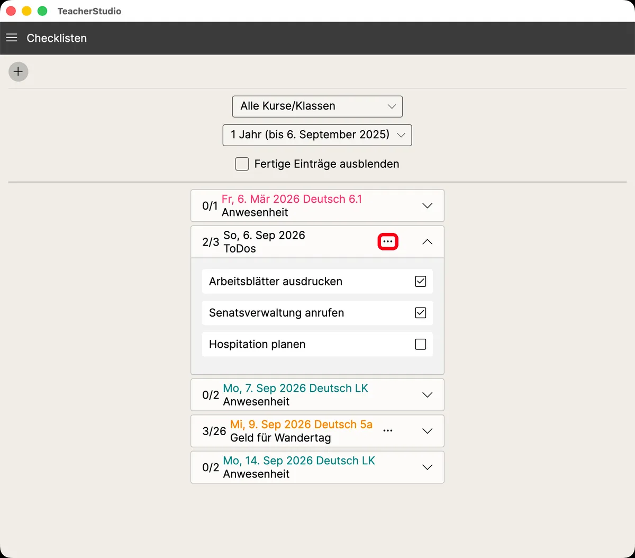
Task: Click the Mo, 7. Sep 2026 Deutsch LK heading
Action: coord(296,388)
